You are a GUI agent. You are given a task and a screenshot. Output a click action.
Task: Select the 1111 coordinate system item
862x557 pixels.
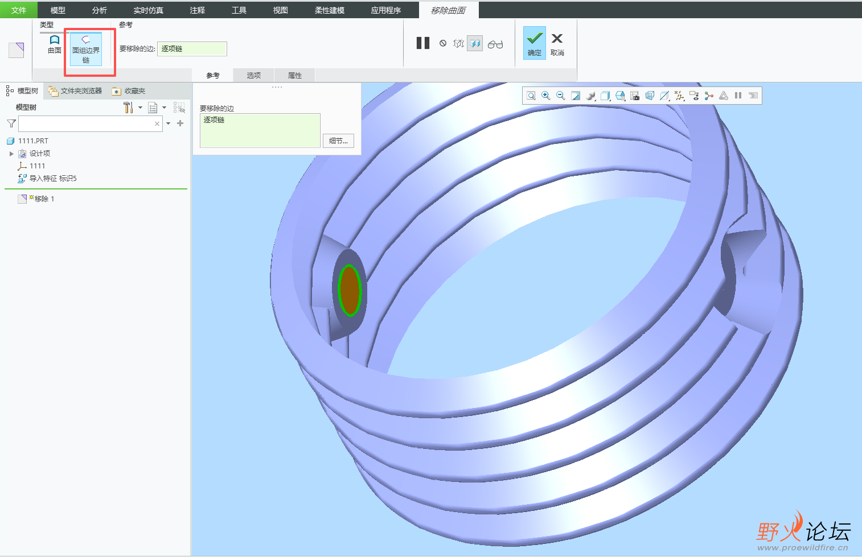point(37,166)
